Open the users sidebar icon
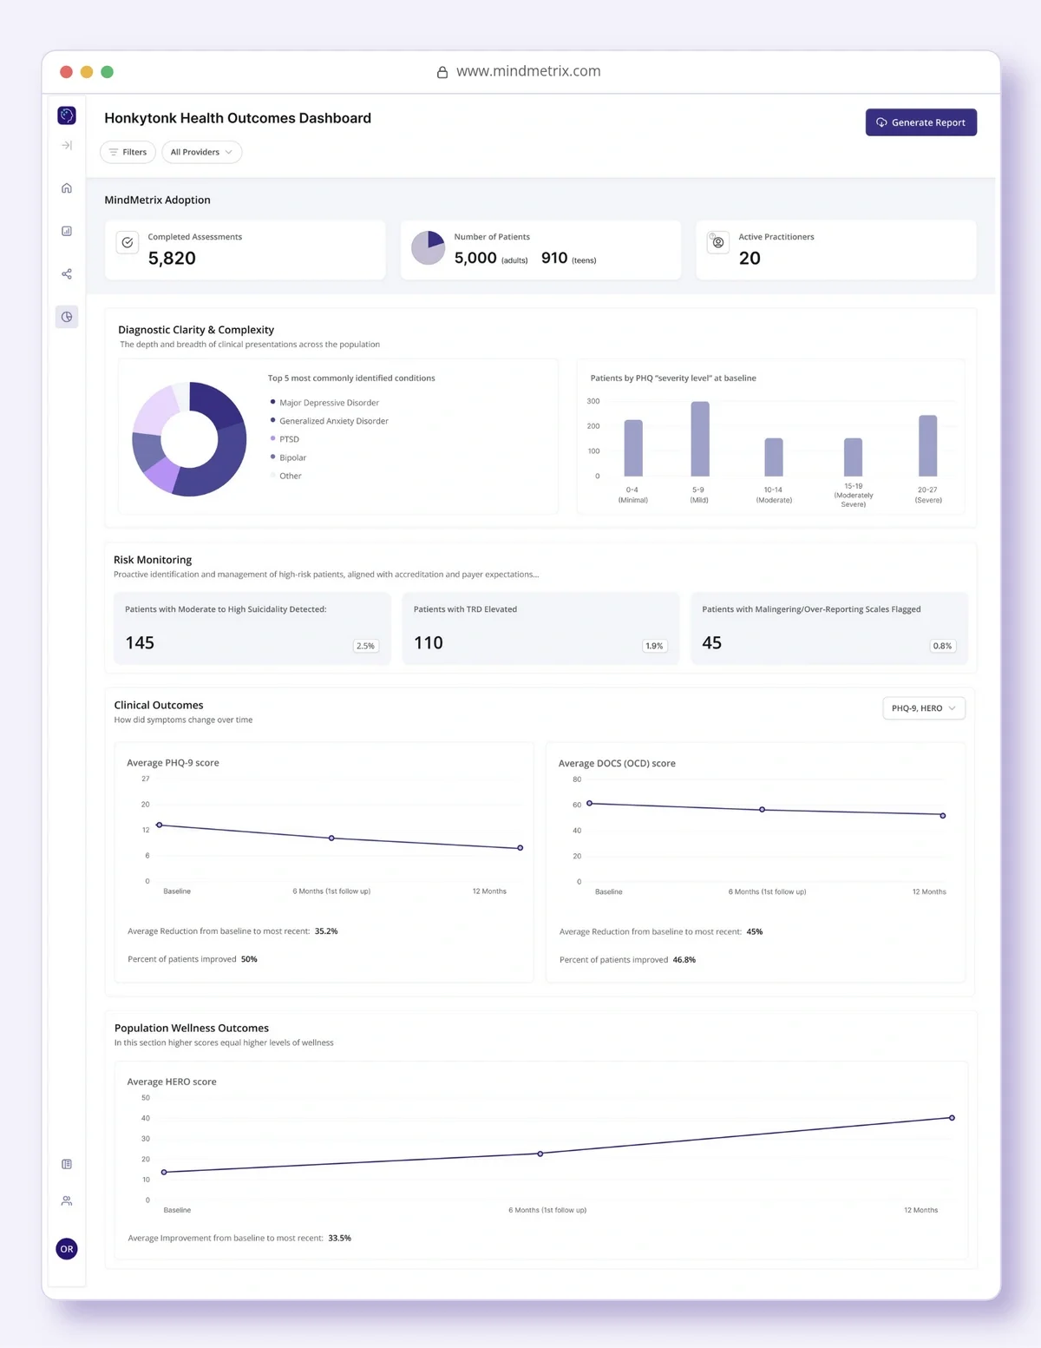Viewport: 1041px width, 1348px height. click(67, 1201)
